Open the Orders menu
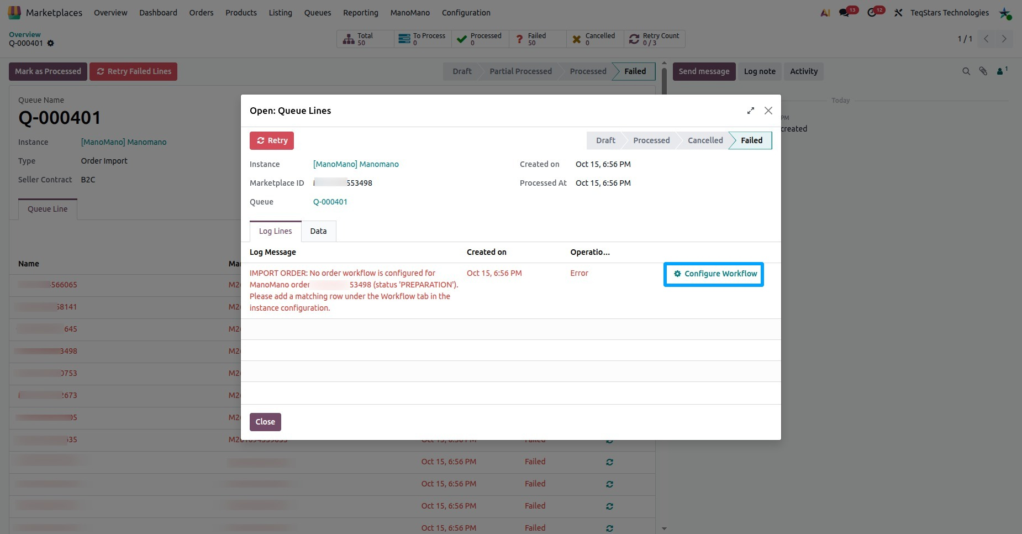 [201, 13]
